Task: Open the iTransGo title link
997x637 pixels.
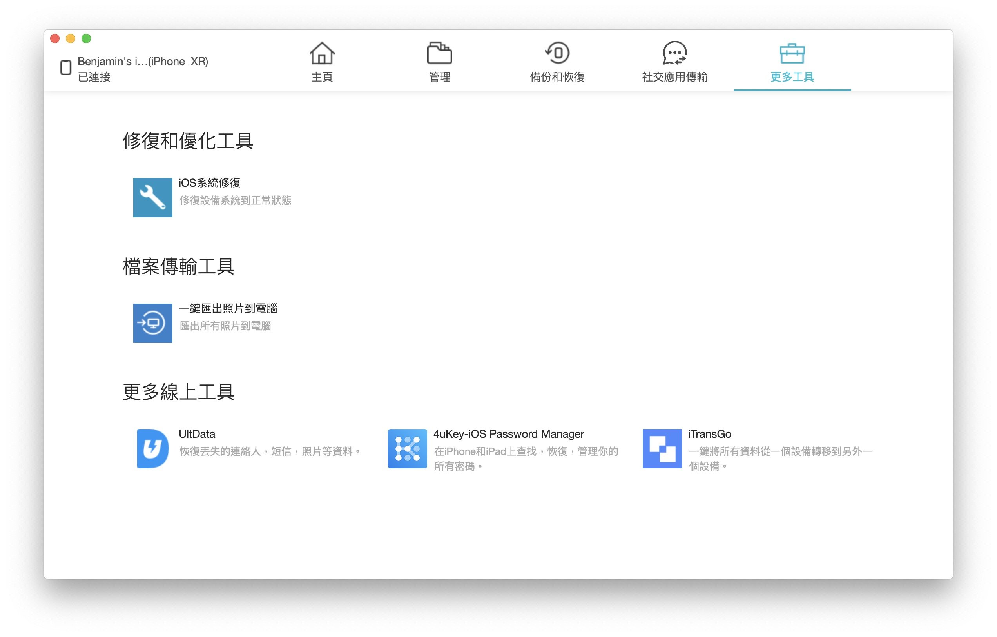Action: (x=709, y=434)
